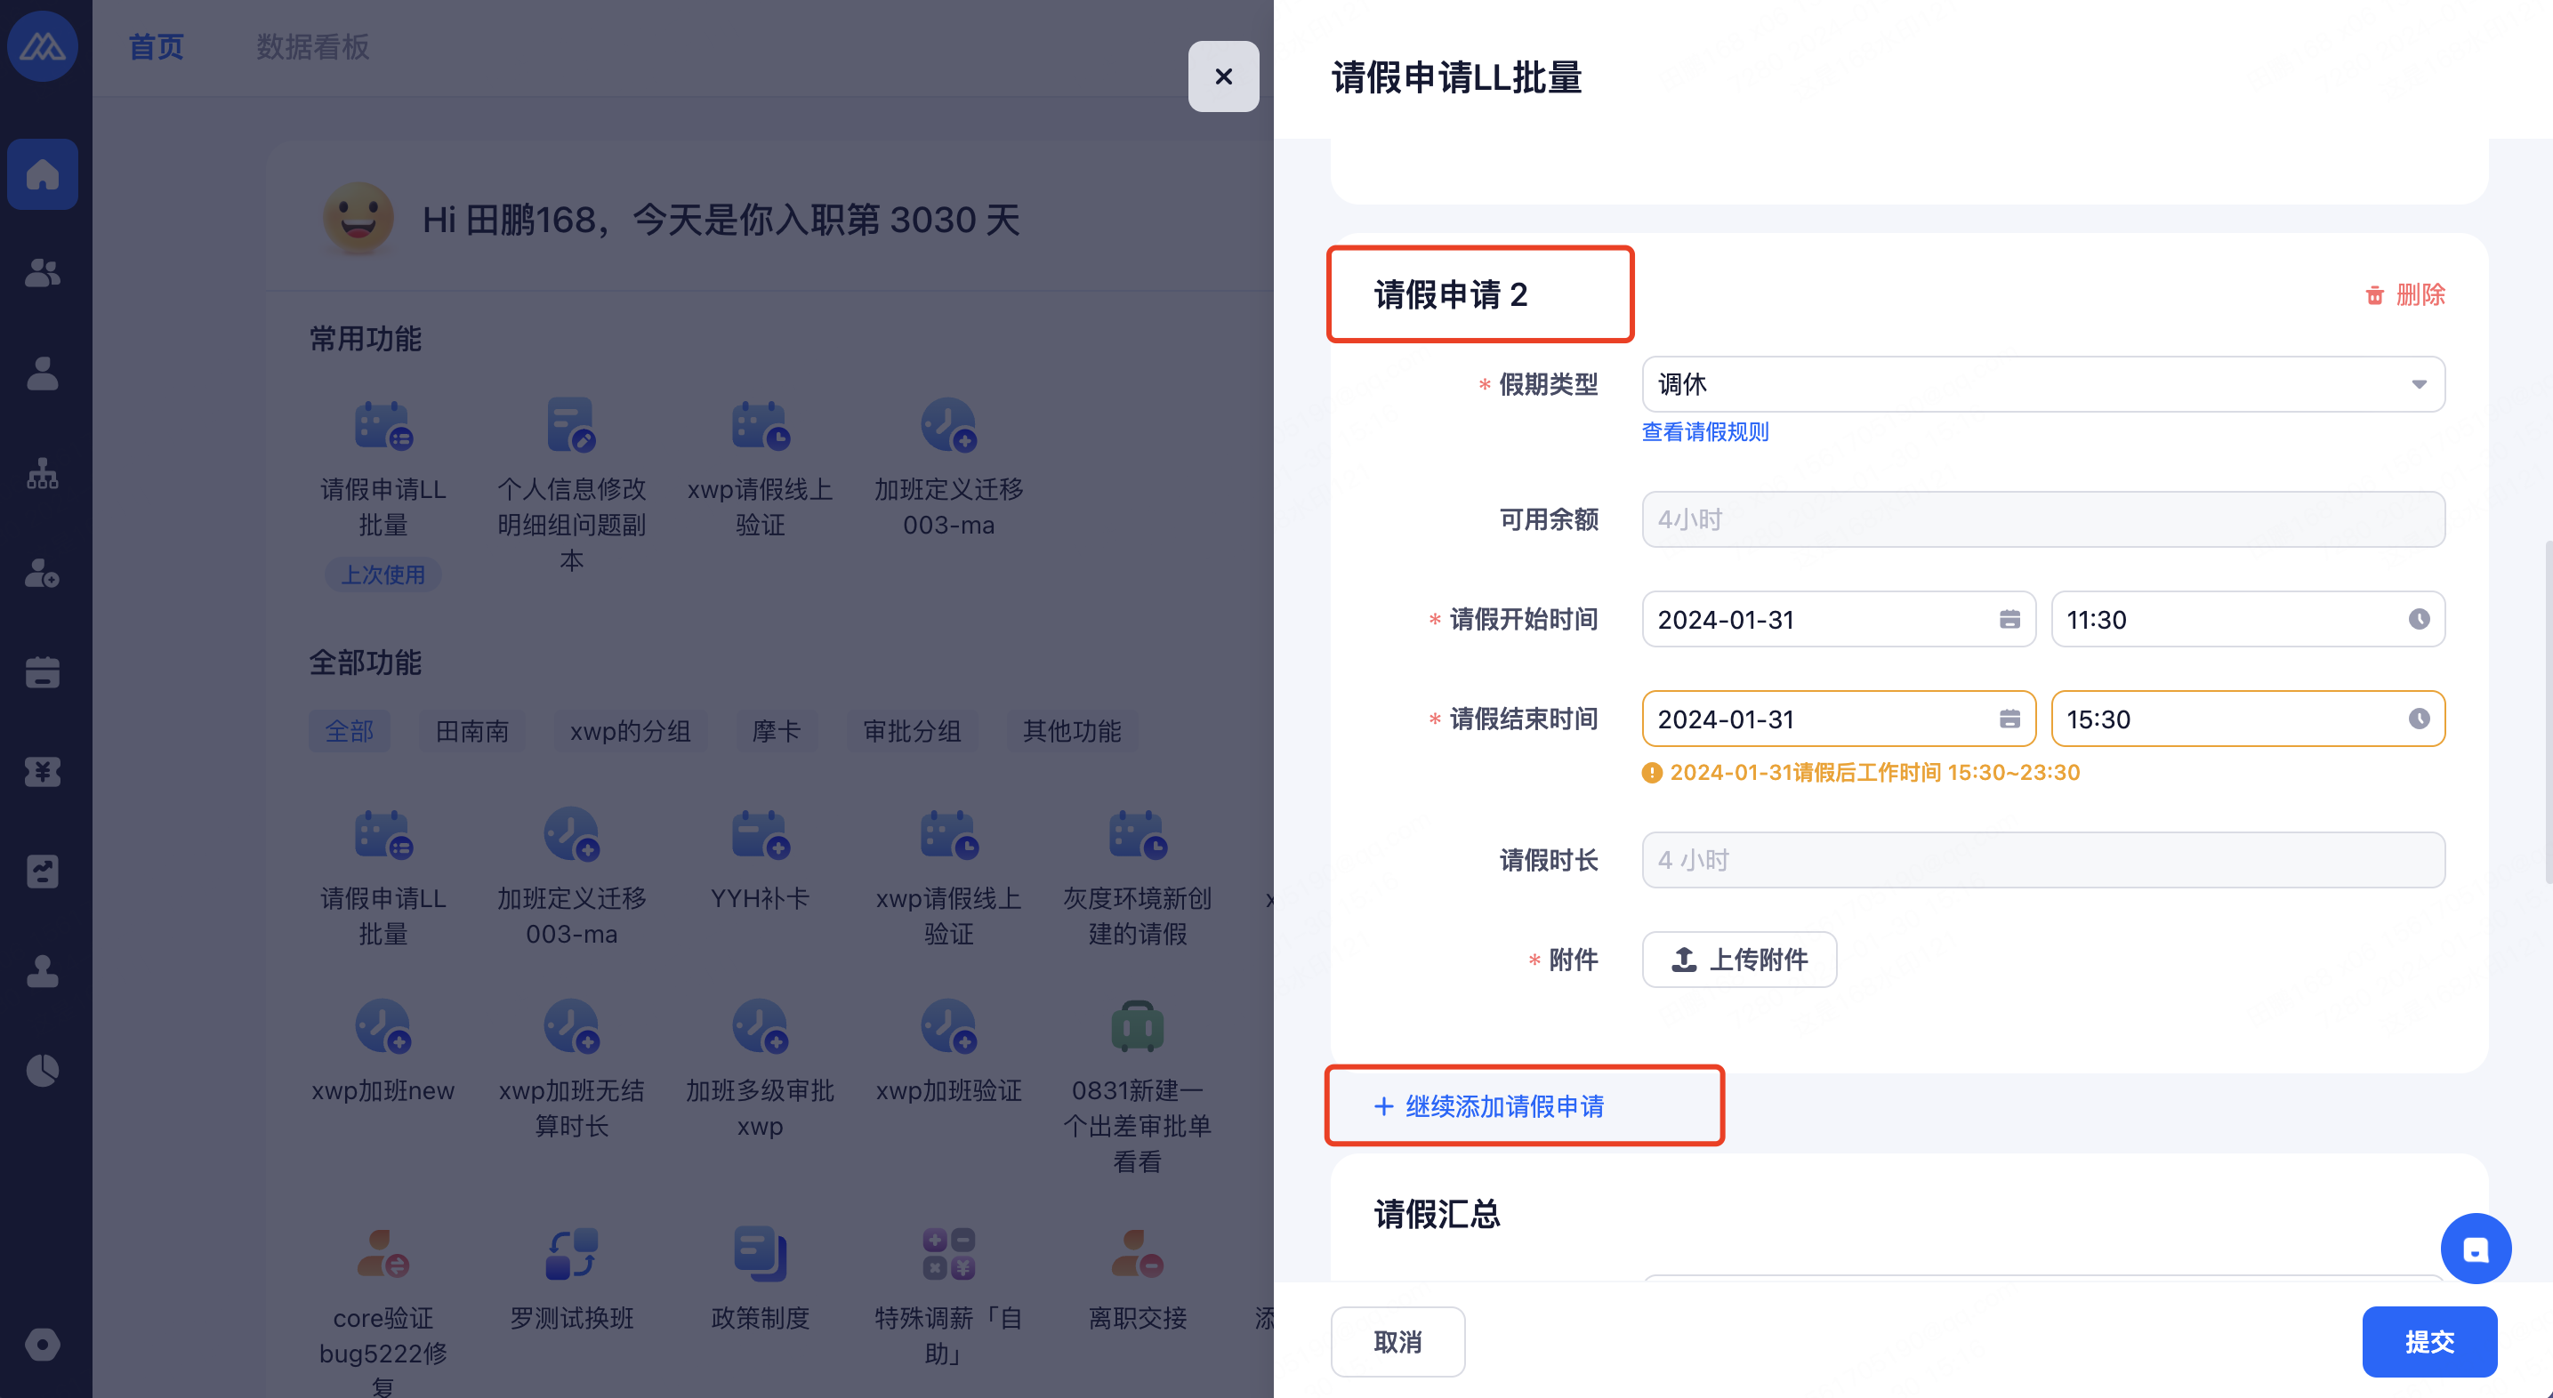Screen dimensions: 2553x1398
Task: Click the 上传附件 upload button
Action: pos(1738,959)
